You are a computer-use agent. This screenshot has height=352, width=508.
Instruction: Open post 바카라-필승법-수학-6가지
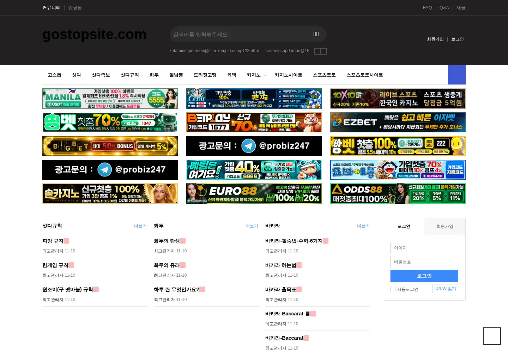tap(294, 241)
